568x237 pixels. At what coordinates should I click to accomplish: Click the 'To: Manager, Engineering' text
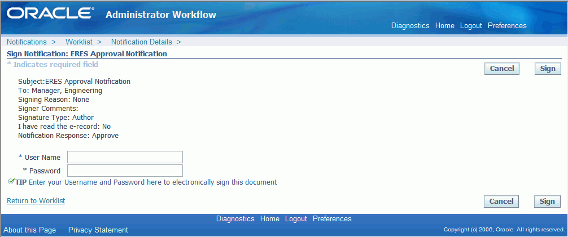click(60, 90)
